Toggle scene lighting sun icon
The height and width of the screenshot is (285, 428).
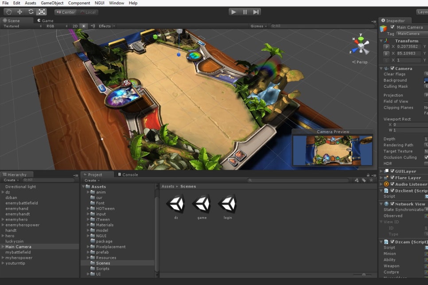coord(84,26)
